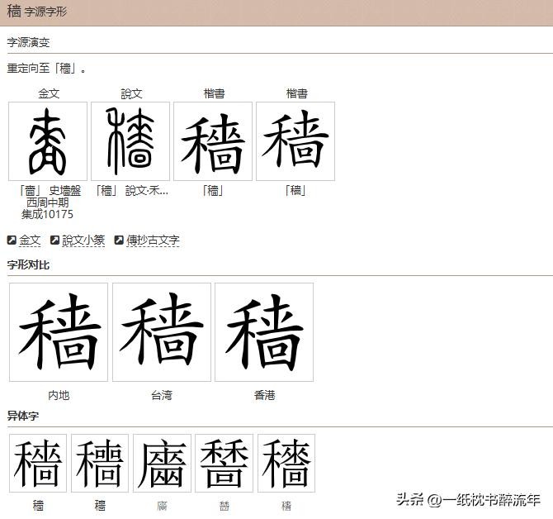Click the first 楷書 glyph image

click(213, 141)
